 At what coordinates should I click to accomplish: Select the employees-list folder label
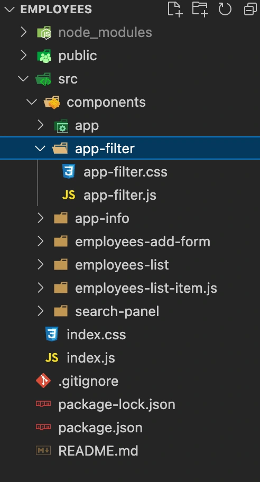(x=122, y=265)
